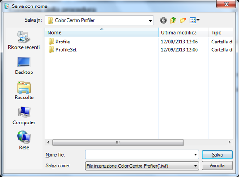Go back to the previous folder
The image size is (239, 177).
coord(163,20)
